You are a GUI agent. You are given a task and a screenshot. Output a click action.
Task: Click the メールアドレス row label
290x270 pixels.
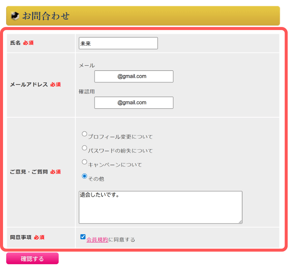(29, 84)
